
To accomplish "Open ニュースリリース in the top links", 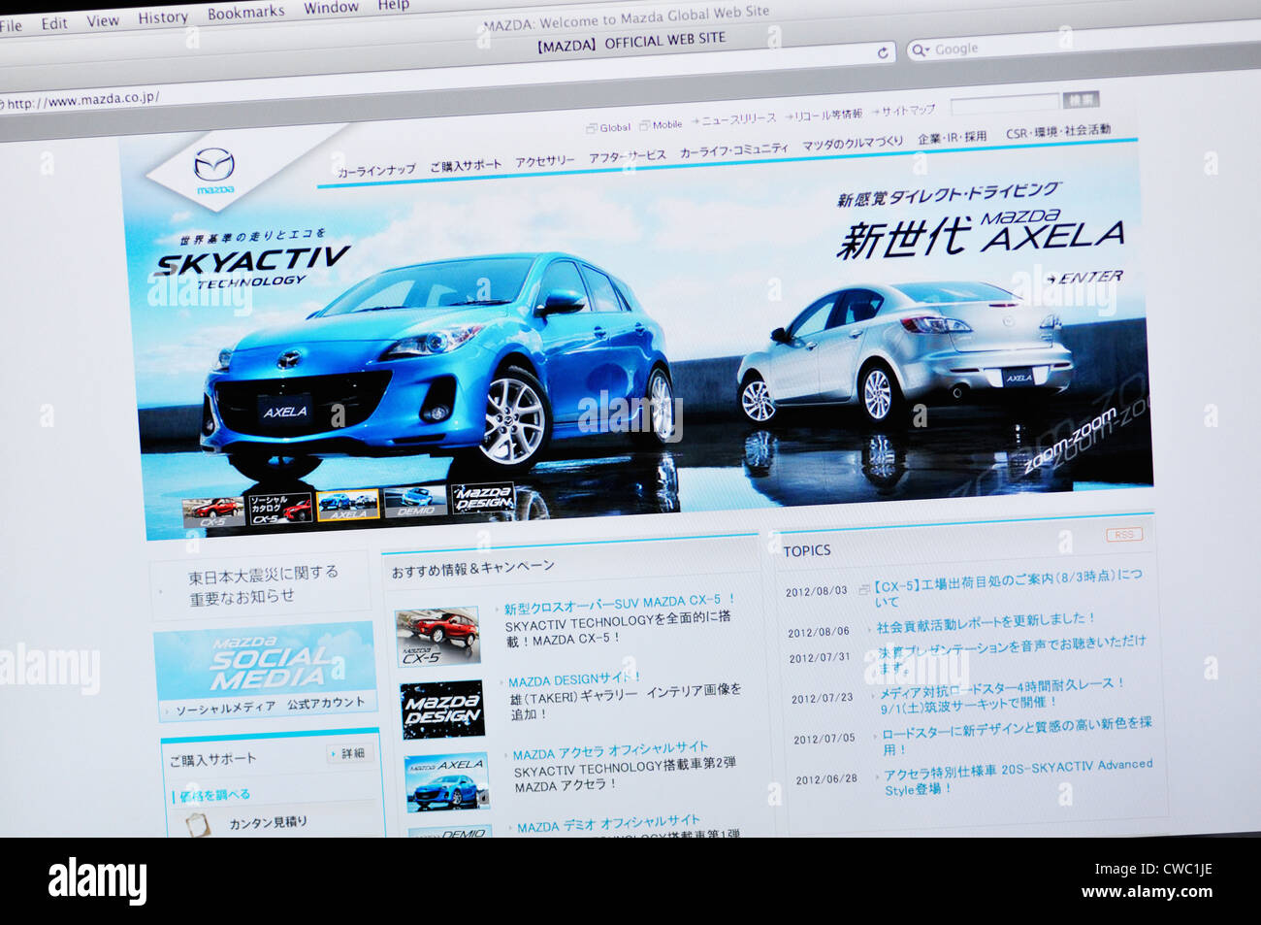I will [733, 119].
